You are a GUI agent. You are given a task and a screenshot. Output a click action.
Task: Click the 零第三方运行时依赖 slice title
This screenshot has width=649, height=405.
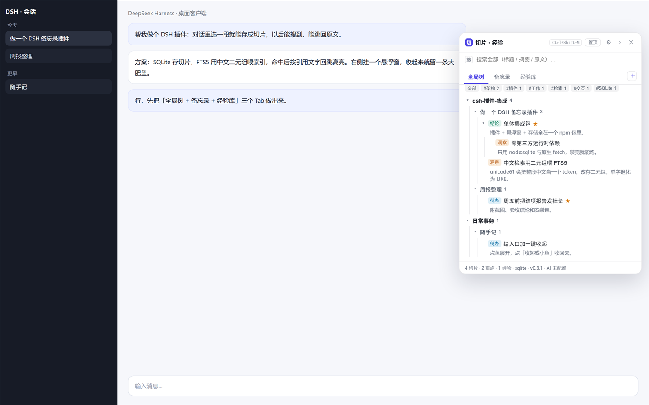tap(535, 143)
